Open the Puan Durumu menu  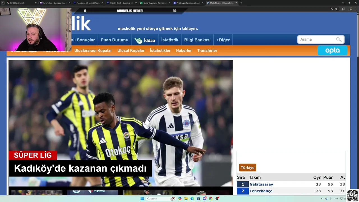114,40
